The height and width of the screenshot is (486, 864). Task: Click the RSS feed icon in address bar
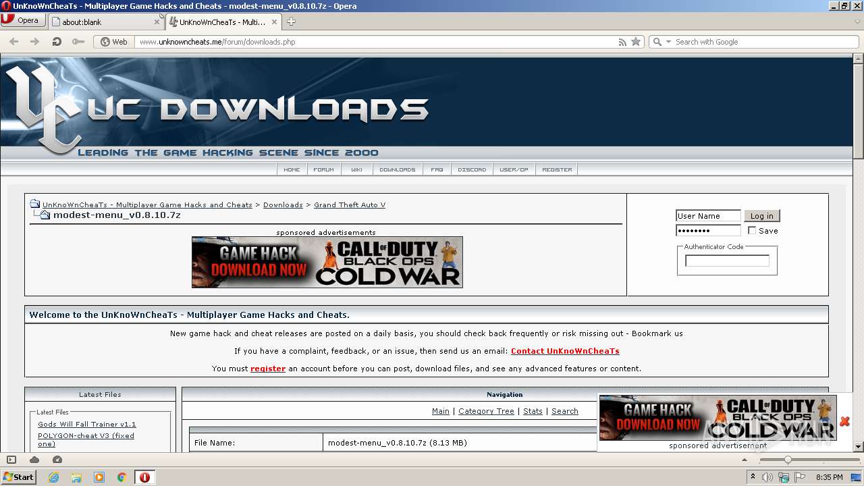pos(622,42)
